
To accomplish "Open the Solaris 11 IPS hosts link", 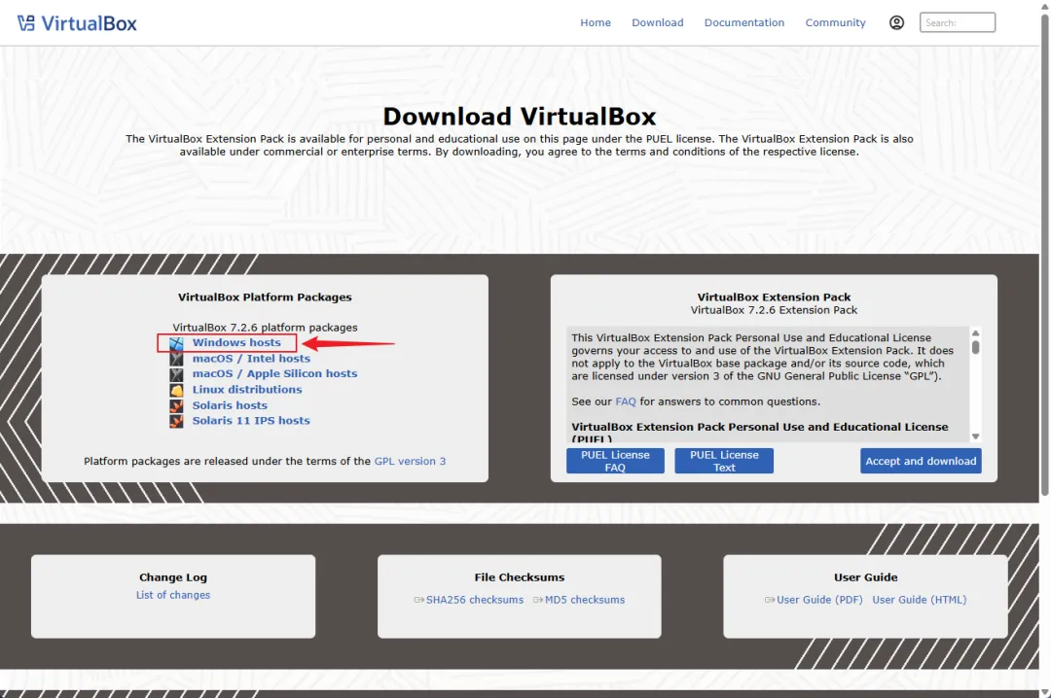I will point(251,421).
